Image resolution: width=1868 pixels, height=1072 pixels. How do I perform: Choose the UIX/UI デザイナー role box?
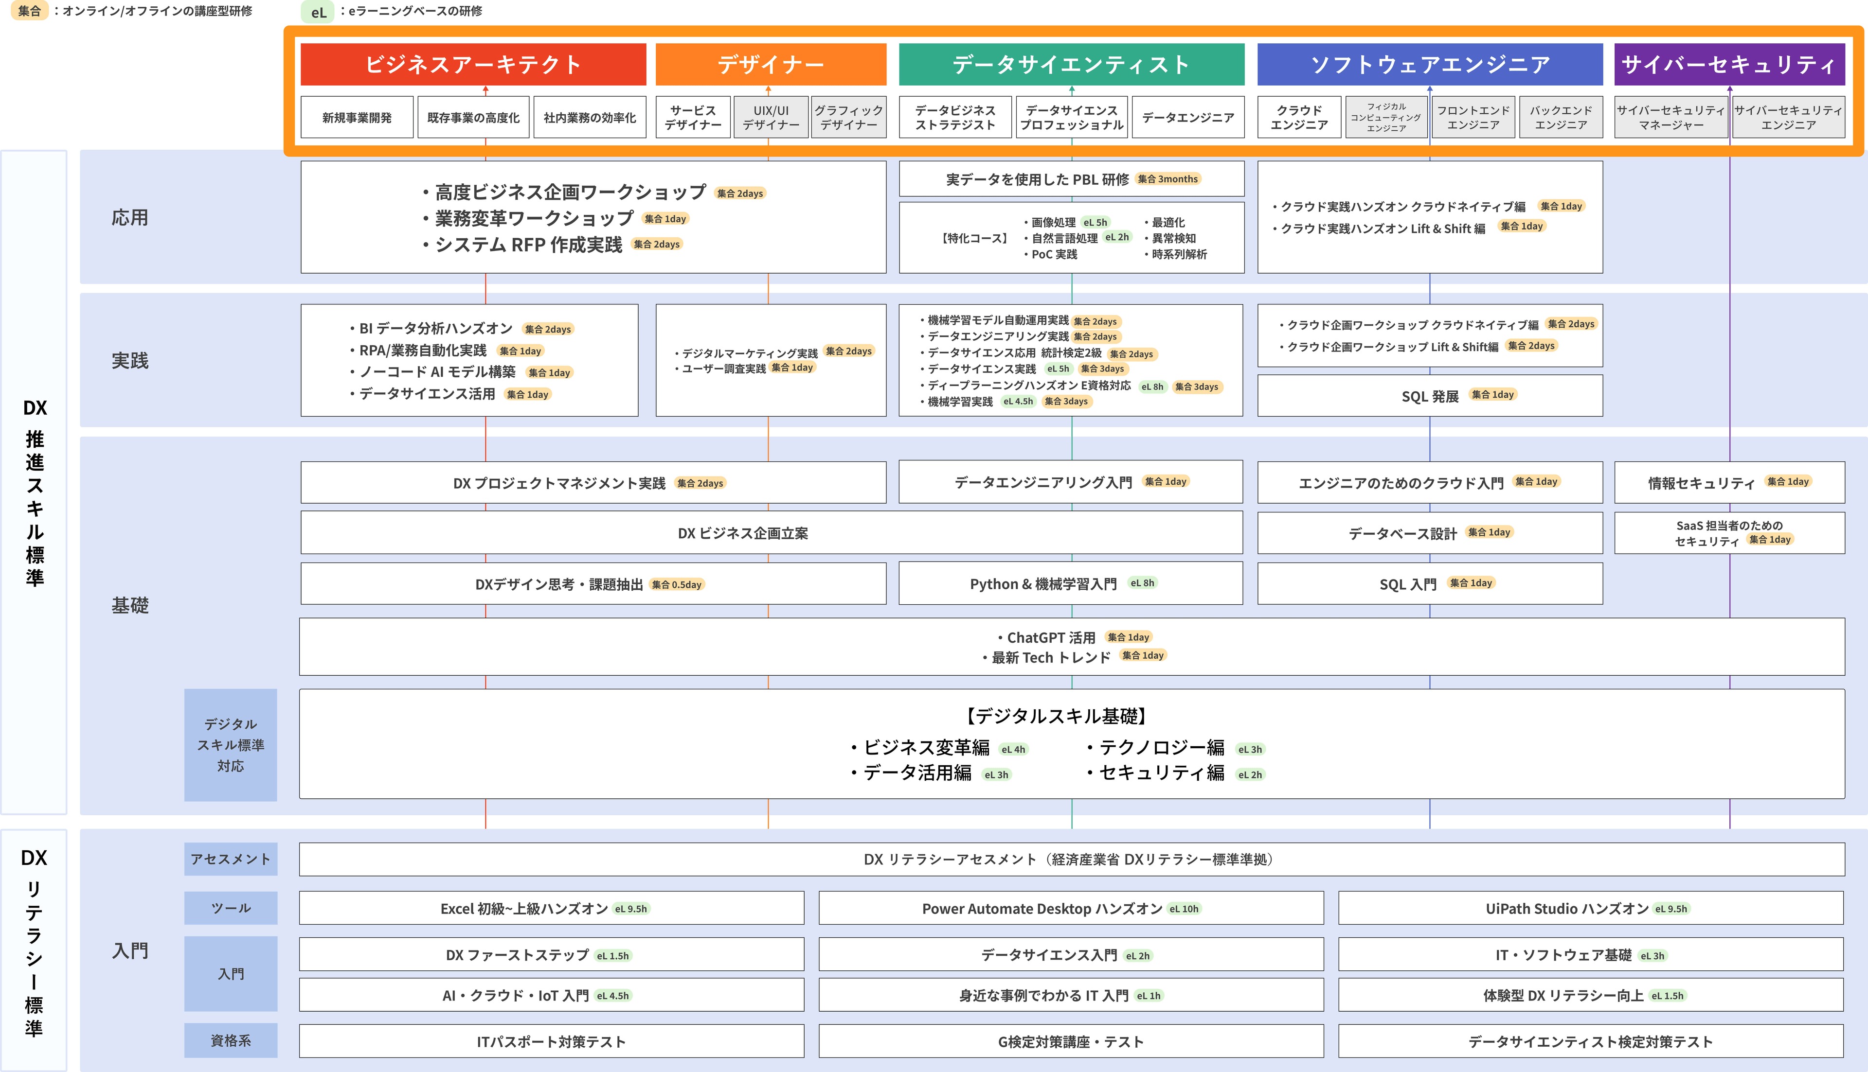point(771,118)
